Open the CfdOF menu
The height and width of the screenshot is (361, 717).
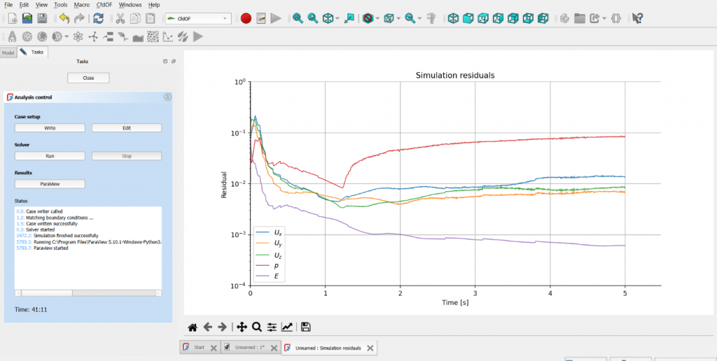click(104, 5)
